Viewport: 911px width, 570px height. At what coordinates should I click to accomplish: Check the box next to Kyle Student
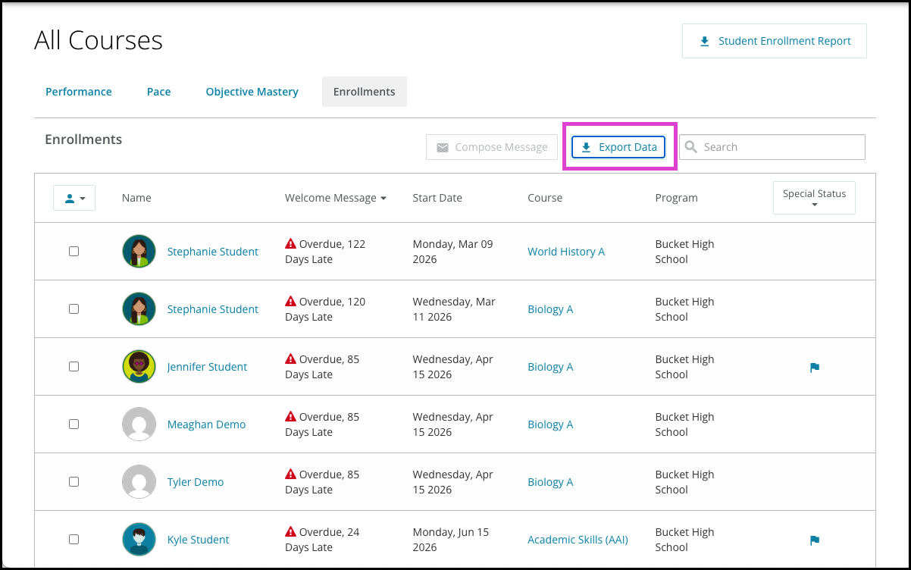[74, 540]
